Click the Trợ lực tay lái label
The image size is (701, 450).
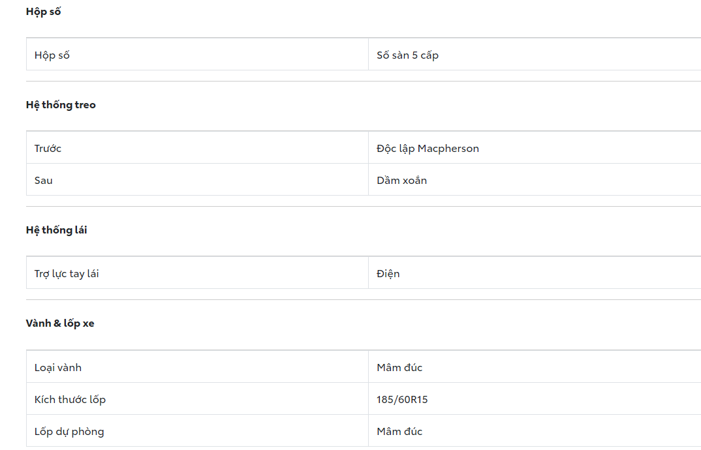[x=67, y=274]
